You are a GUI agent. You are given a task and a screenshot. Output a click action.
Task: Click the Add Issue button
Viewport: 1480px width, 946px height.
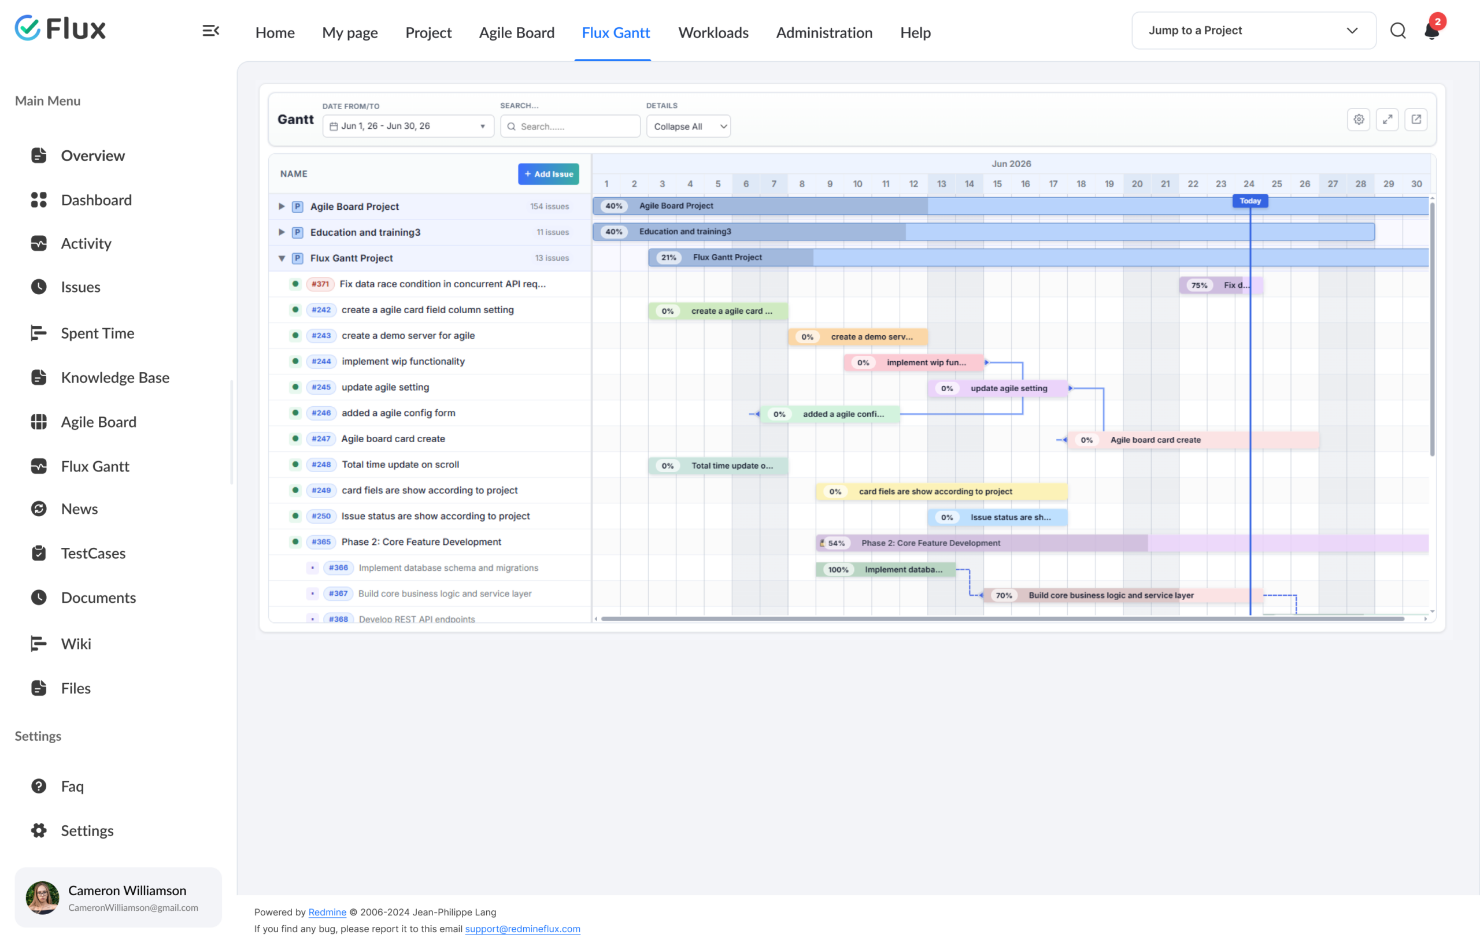(x=548, y=174)
